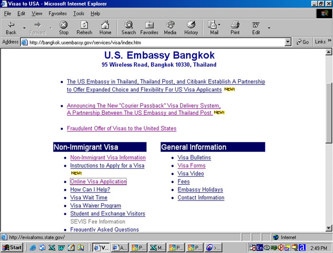Image resolution: width=333 pixels, height=253 pixels.
Task: Open Student and Exchange Visitors link
Action: pyautogui.click(x=108, y=213)
